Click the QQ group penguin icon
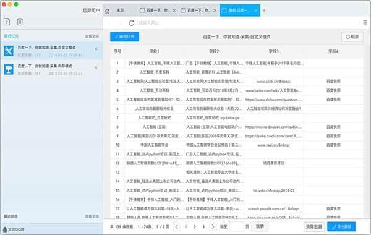The image size is (371, 235). coord(5,229)
